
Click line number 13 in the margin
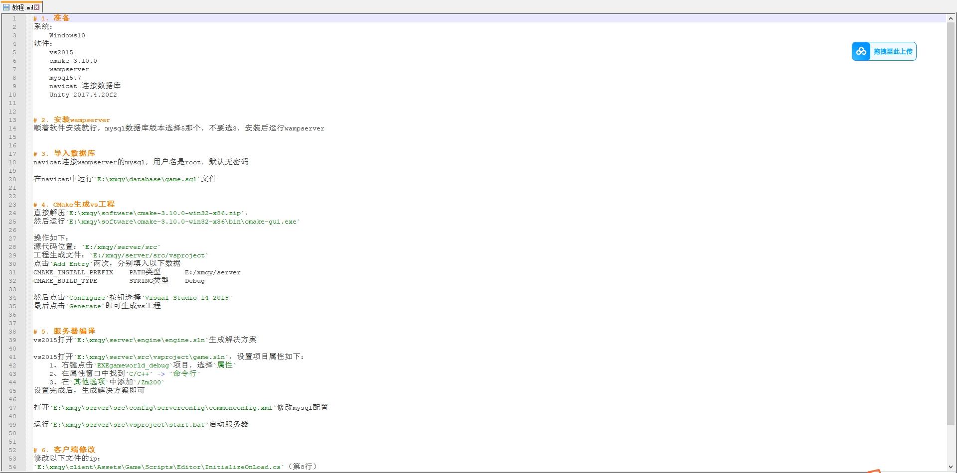coord(12,120)
